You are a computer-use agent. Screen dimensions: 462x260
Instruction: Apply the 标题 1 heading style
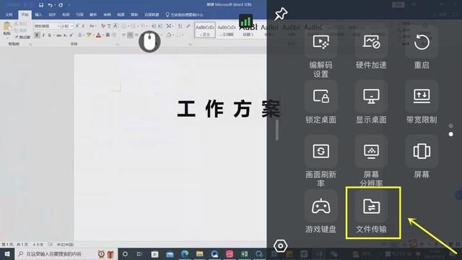[x=248, y=30]
